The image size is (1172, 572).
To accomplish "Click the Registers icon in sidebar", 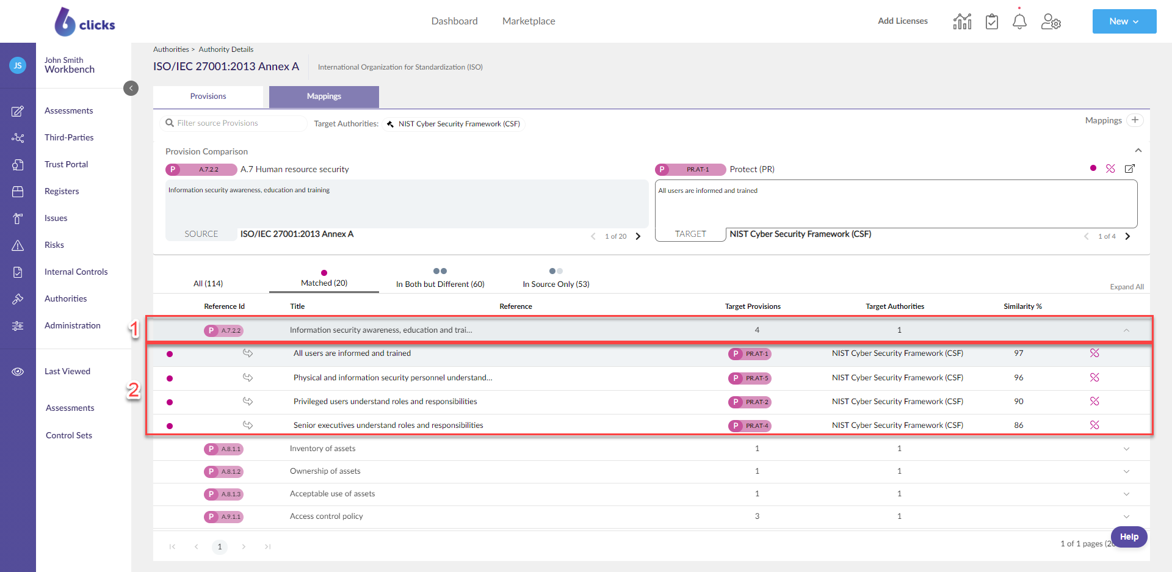I will point(18,192).
